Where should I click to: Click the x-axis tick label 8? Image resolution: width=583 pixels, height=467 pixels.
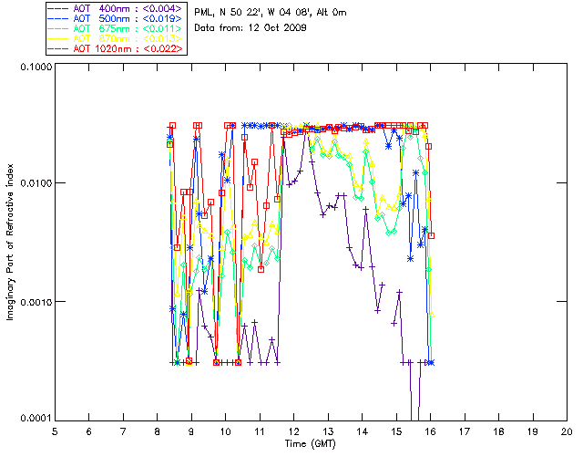[158, 431]
